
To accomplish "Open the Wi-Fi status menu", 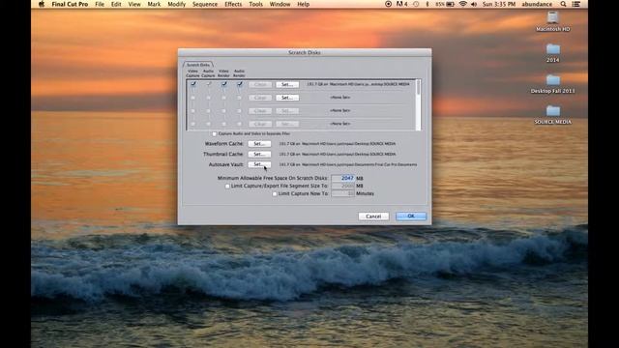I will 462,4.
